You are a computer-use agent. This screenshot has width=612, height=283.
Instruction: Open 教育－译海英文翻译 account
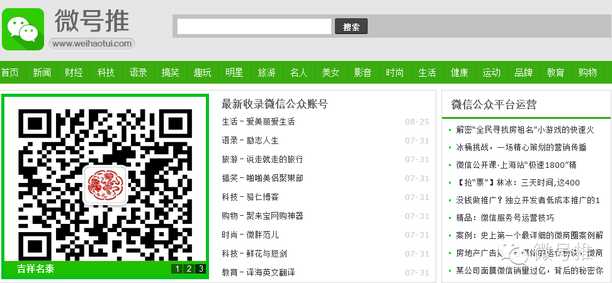pyautogui.click(x=258, y=272)
